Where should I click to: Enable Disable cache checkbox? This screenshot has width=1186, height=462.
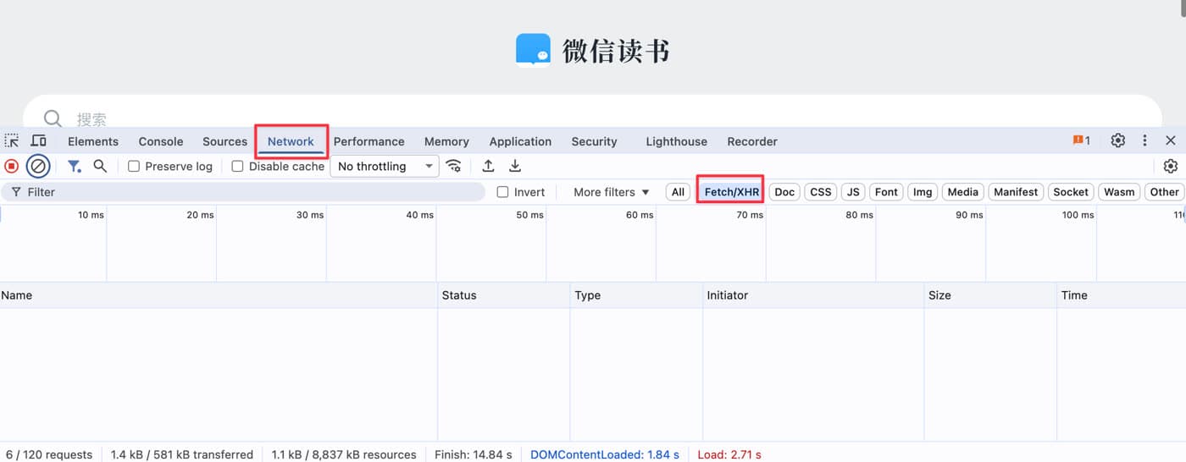[x=237, y=166]
